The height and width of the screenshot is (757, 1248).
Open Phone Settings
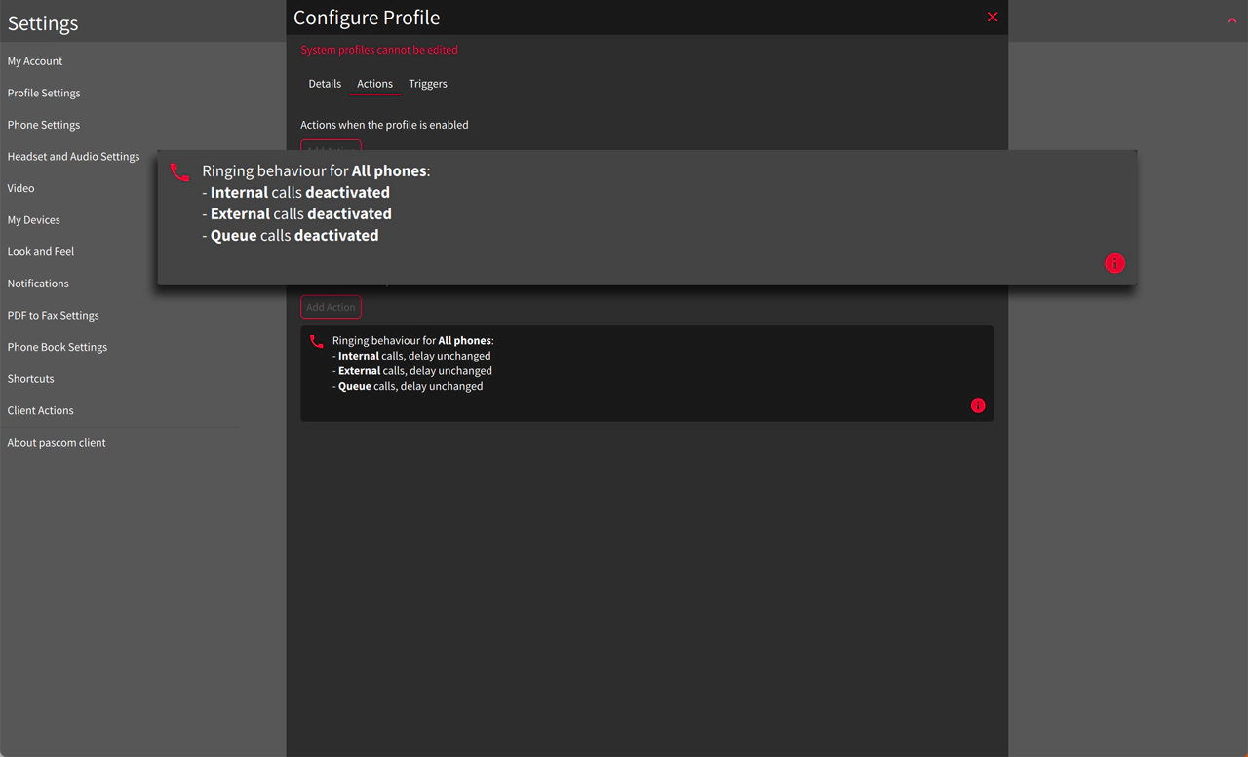point(43,124)
